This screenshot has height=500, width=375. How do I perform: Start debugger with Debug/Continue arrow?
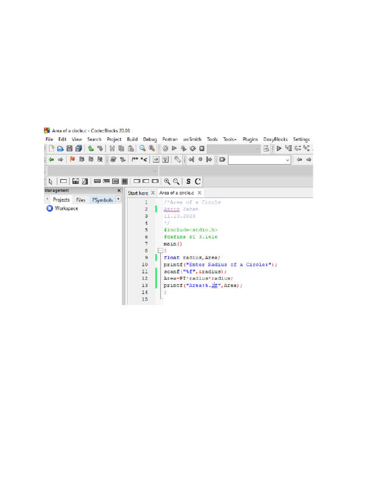(x=279, y=148)
